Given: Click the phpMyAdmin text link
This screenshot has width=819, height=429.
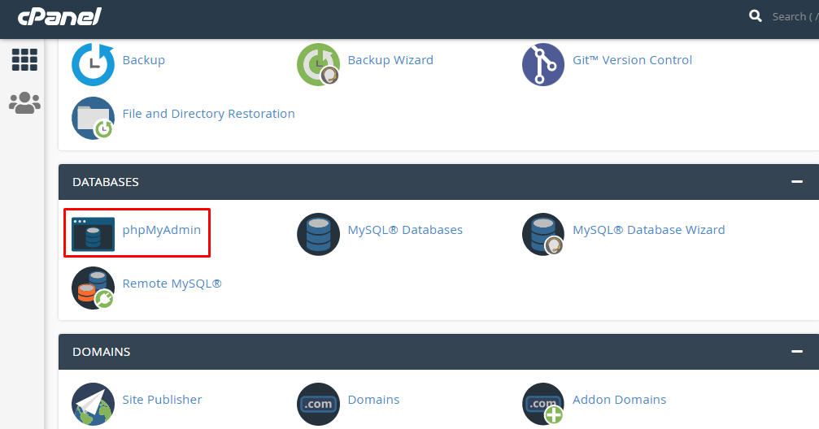Looking at the screenshot, I should [x=161, y=230].
